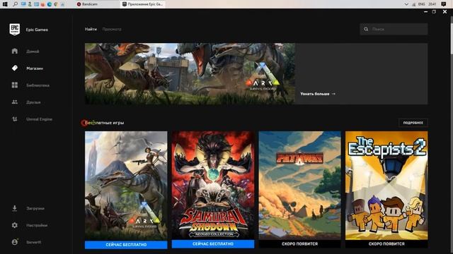Click the taskbar clock

coord(432,4)
